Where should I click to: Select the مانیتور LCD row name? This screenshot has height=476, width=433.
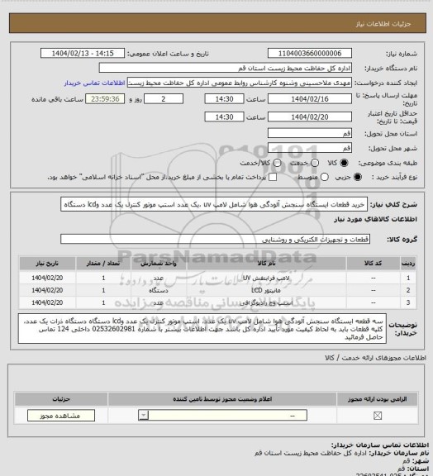[266, 291]
